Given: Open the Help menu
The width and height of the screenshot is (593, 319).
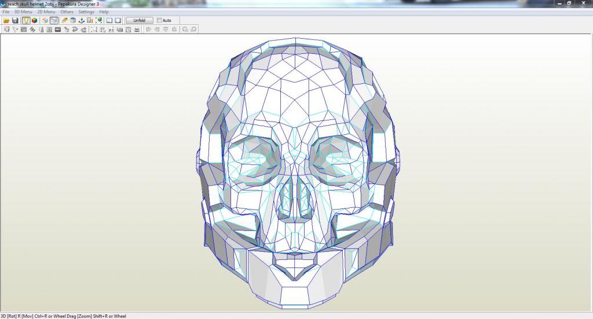Looking at the screenshot, I should [x=104, y=12].
